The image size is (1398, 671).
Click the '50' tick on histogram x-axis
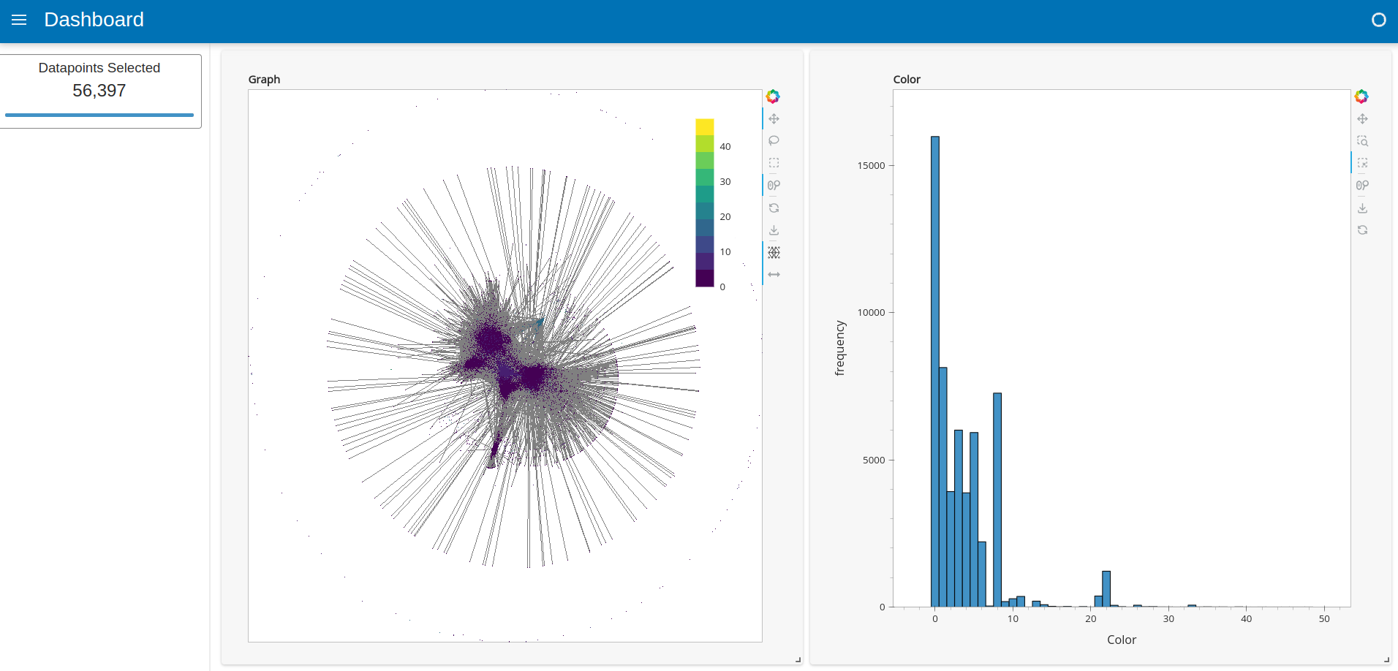click(x=1324, y=619)
